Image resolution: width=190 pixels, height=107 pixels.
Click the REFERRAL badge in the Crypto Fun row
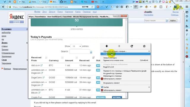(x=117, y=97)
